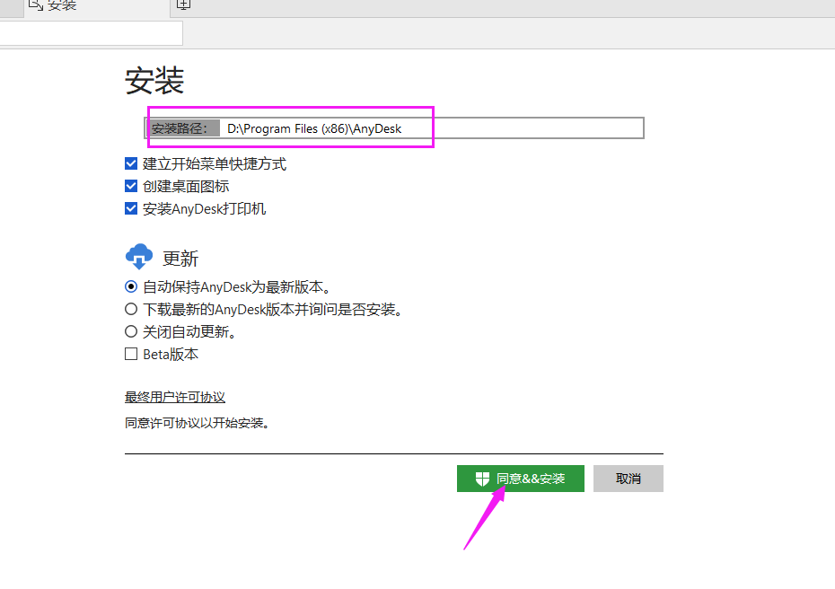
Task: Open a new tab with plus icon
Action: pos(184,4)
